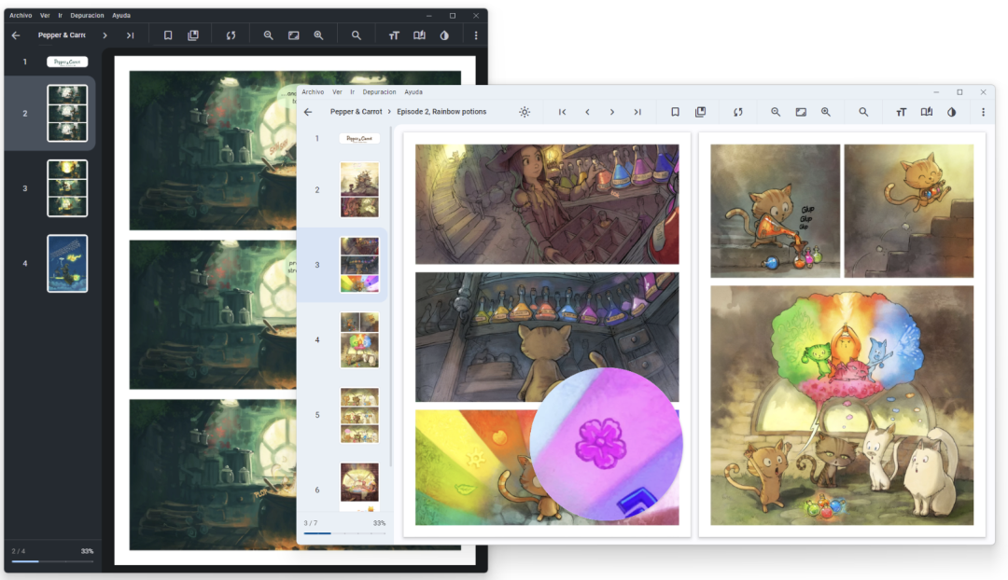Add a bookmark in dark window
The width and height of the screenshot is (1008, 580).
pyautogui.click(x=168, y=35)
